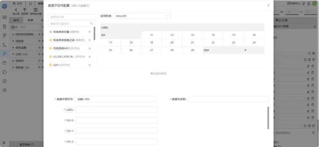Click the search magnifier in signal search box
Screen dimensions: 319x147
pyautogui.click(x=91, y=24)
